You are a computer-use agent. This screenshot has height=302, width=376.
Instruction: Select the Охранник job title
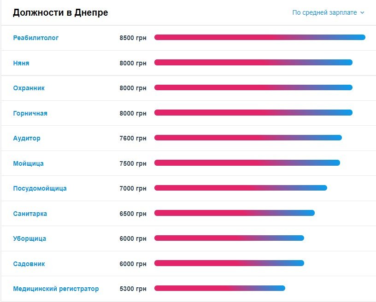pos(28,88)
